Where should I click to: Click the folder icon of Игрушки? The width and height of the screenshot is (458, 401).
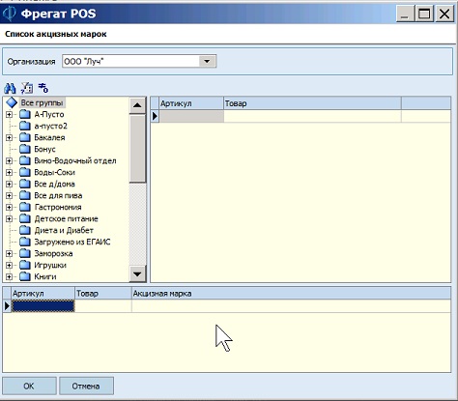coord(25,265)
